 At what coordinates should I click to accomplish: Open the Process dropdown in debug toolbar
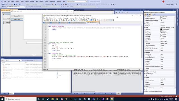(25, 7)
